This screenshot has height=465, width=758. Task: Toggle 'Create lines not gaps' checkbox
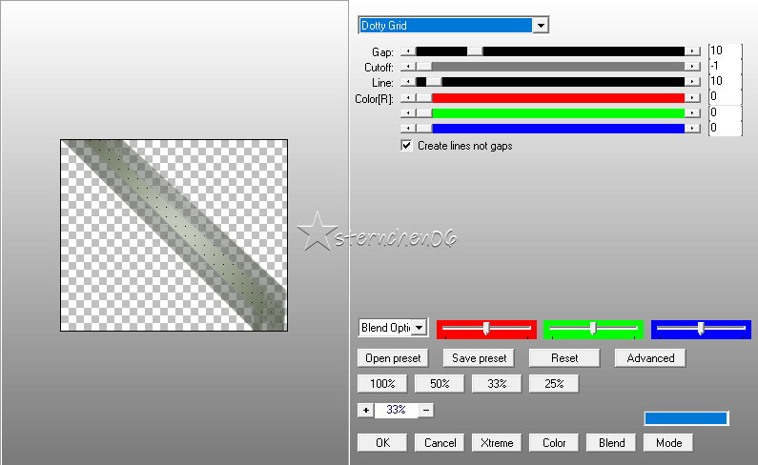(x=407, y=146)
